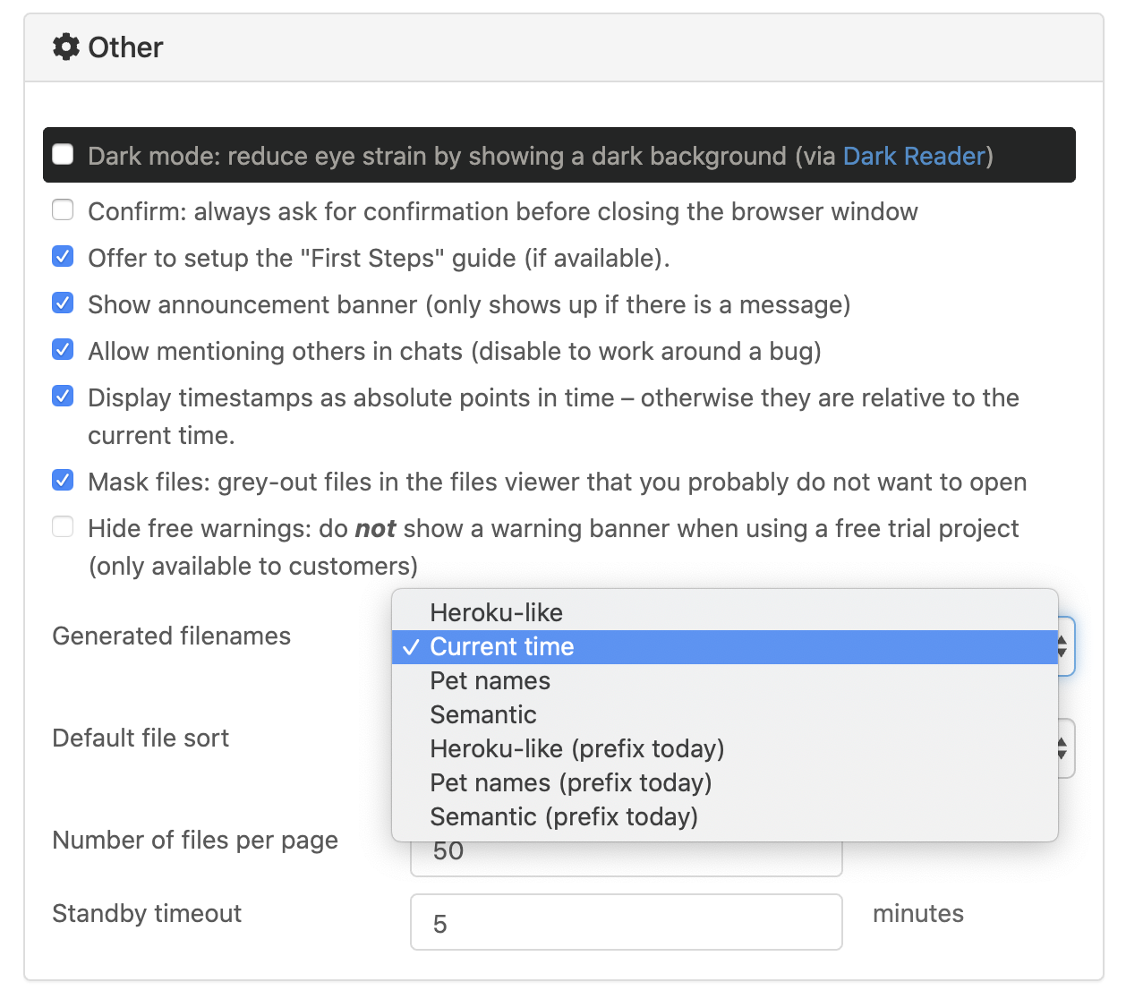Select Pet names filename style

coord(490,680)
